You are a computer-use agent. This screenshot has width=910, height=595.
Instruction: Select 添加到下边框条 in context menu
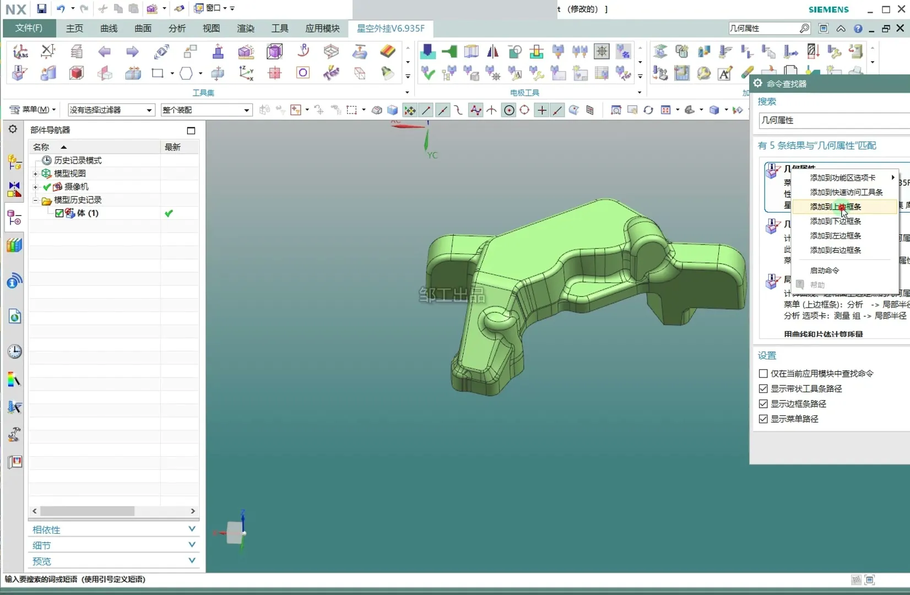[x=835, y=221]
